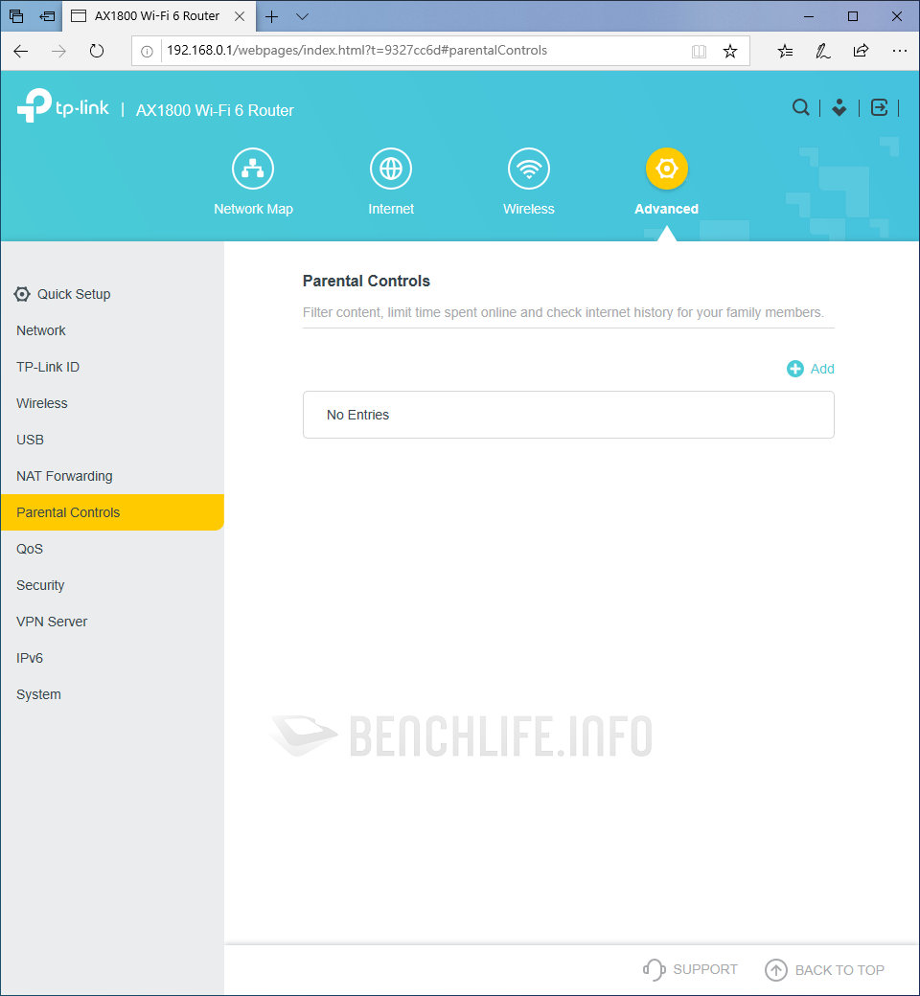Click the Wireless top tab label
This screenshot has height=996, width=920.
tap(529, 209)
